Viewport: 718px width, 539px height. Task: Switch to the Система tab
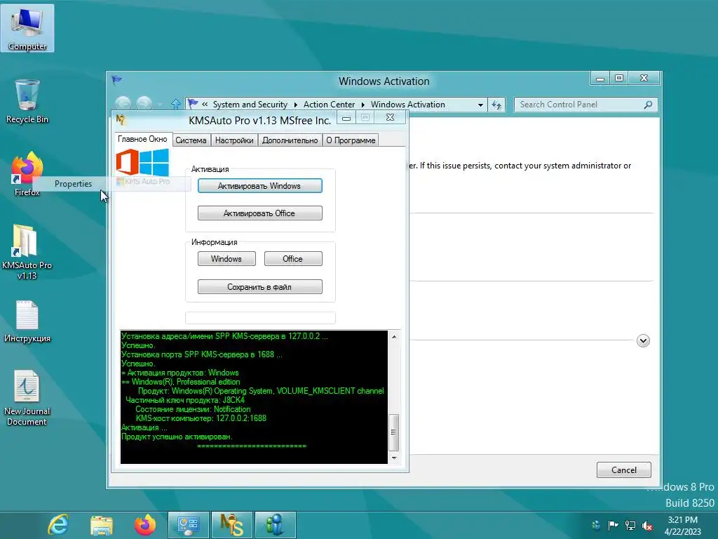click(191, 140)
